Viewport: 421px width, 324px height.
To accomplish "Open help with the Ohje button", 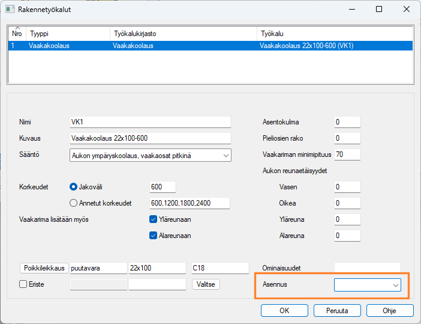I will tap(389, 311).
